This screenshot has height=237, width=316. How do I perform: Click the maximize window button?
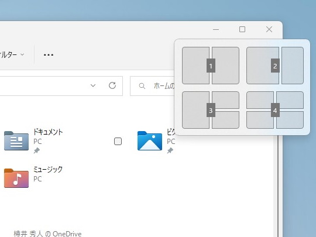click(x=242, y=29)
